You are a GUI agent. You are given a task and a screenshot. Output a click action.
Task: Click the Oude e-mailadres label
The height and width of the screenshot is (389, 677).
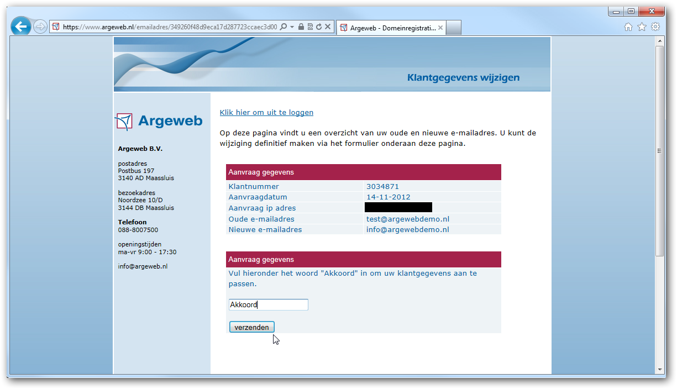pyautogui.click(x=261, y=219)
